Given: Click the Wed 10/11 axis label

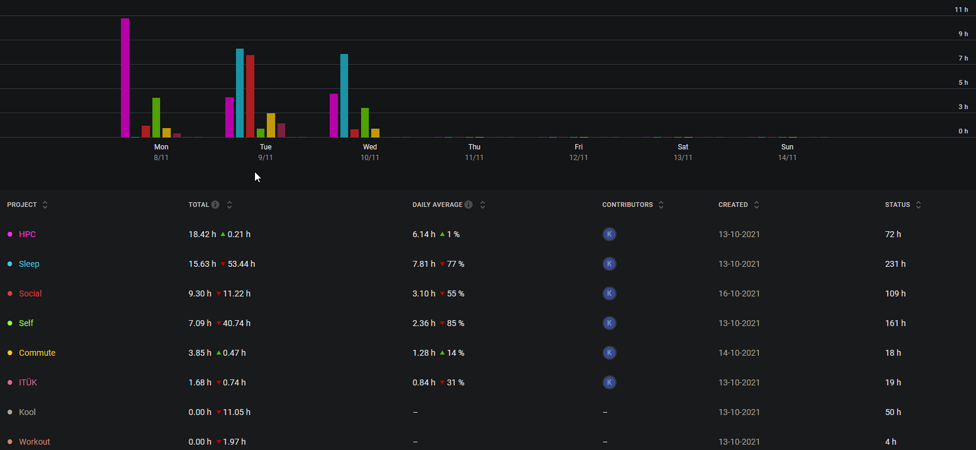Looking at the screenshot, I should tap(370, 152).
